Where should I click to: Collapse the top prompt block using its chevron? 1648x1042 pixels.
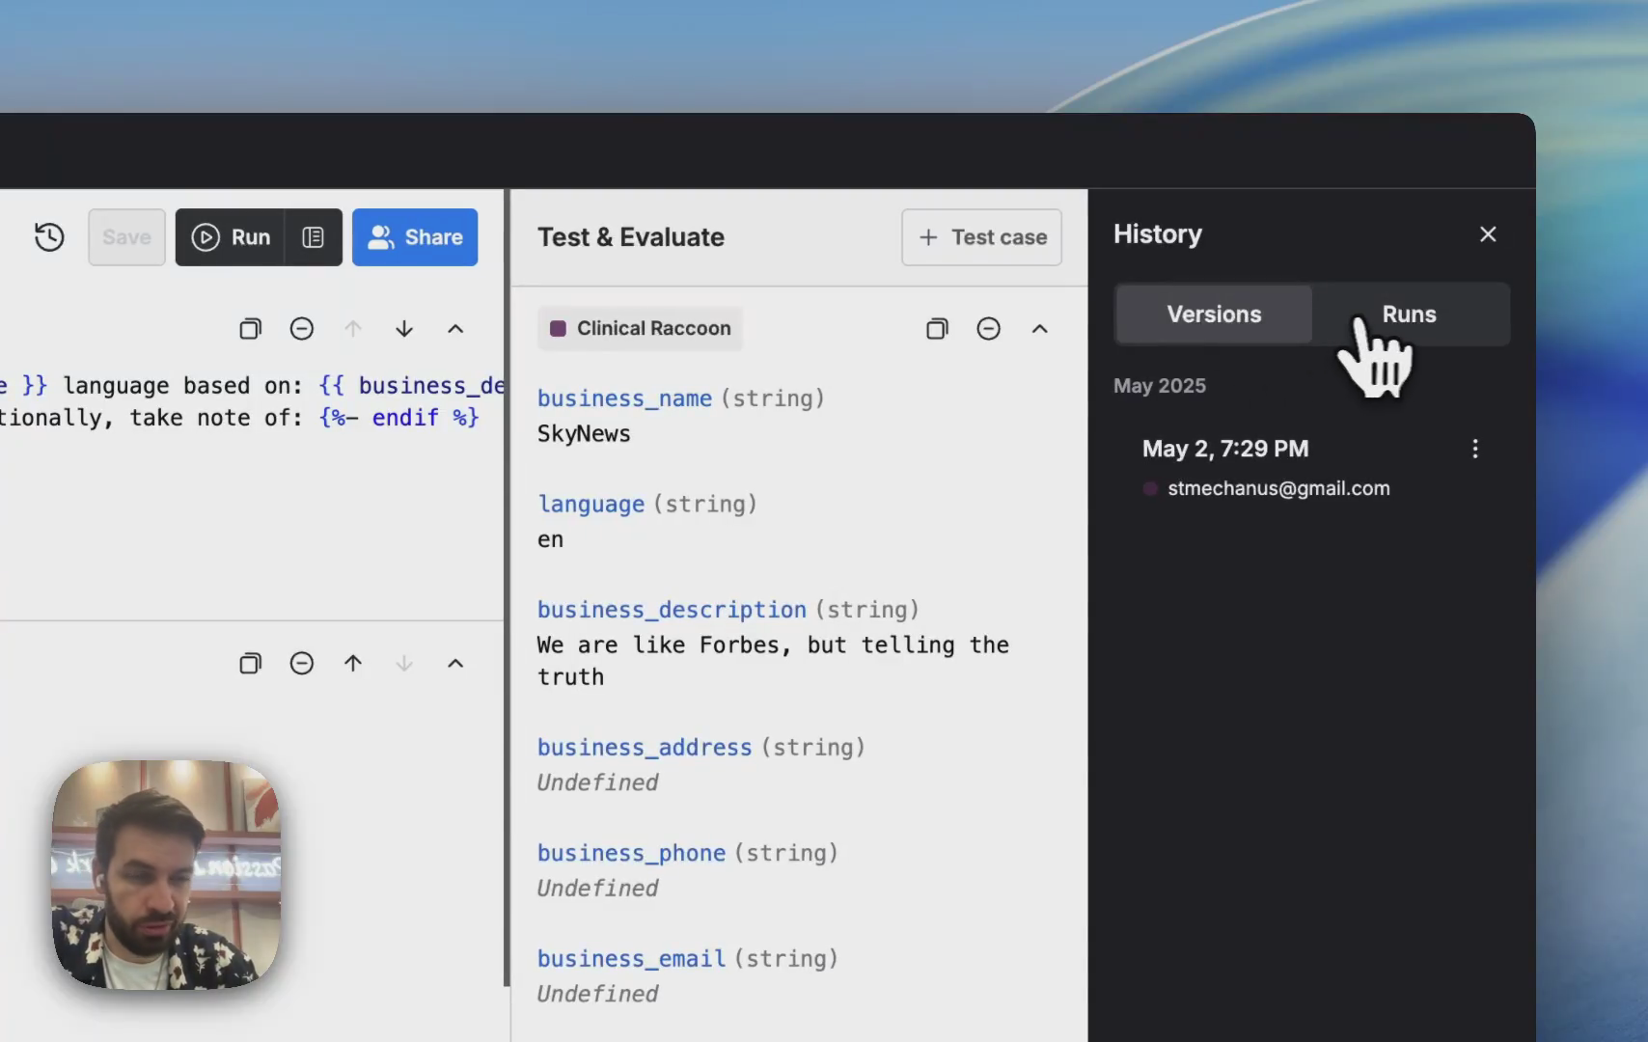[x=454, y=328]
